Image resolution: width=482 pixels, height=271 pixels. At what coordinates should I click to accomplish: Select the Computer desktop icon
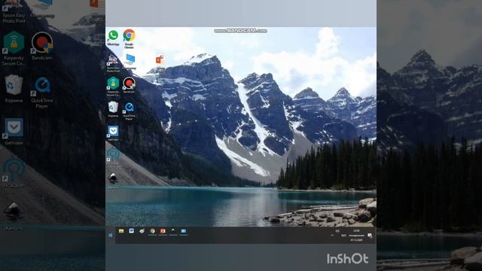coord(130,61)
